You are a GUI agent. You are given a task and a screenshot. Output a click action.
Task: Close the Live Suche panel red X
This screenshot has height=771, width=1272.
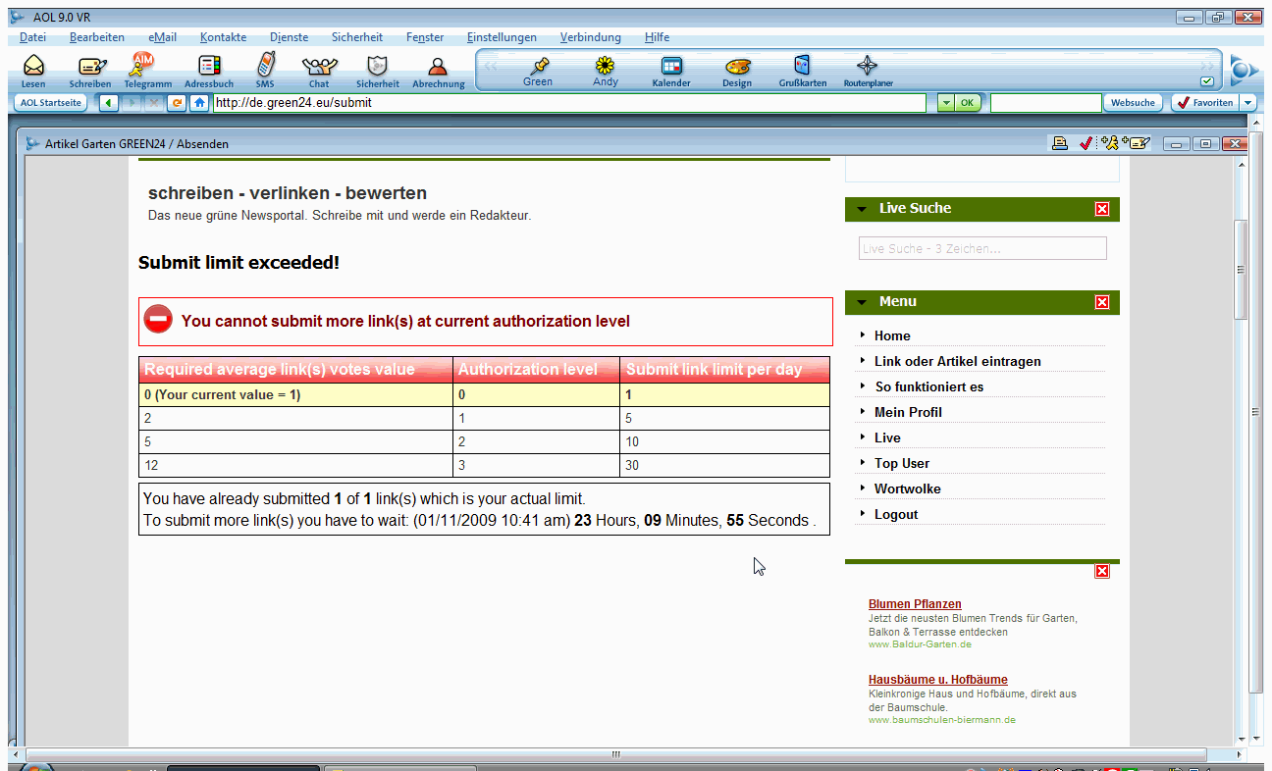pyautogui.click(x=1102, y=209)
